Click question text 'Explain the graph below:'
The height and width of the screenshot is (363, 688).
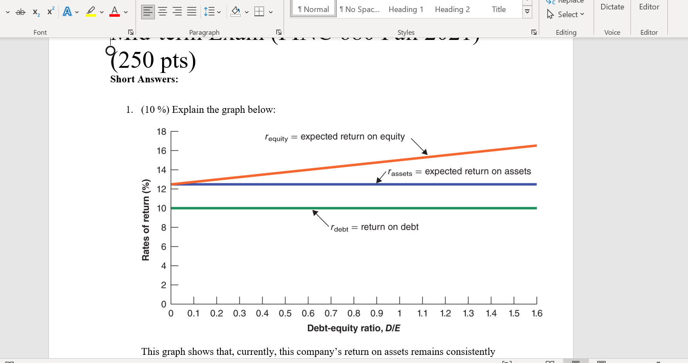(x=224, y=109)
